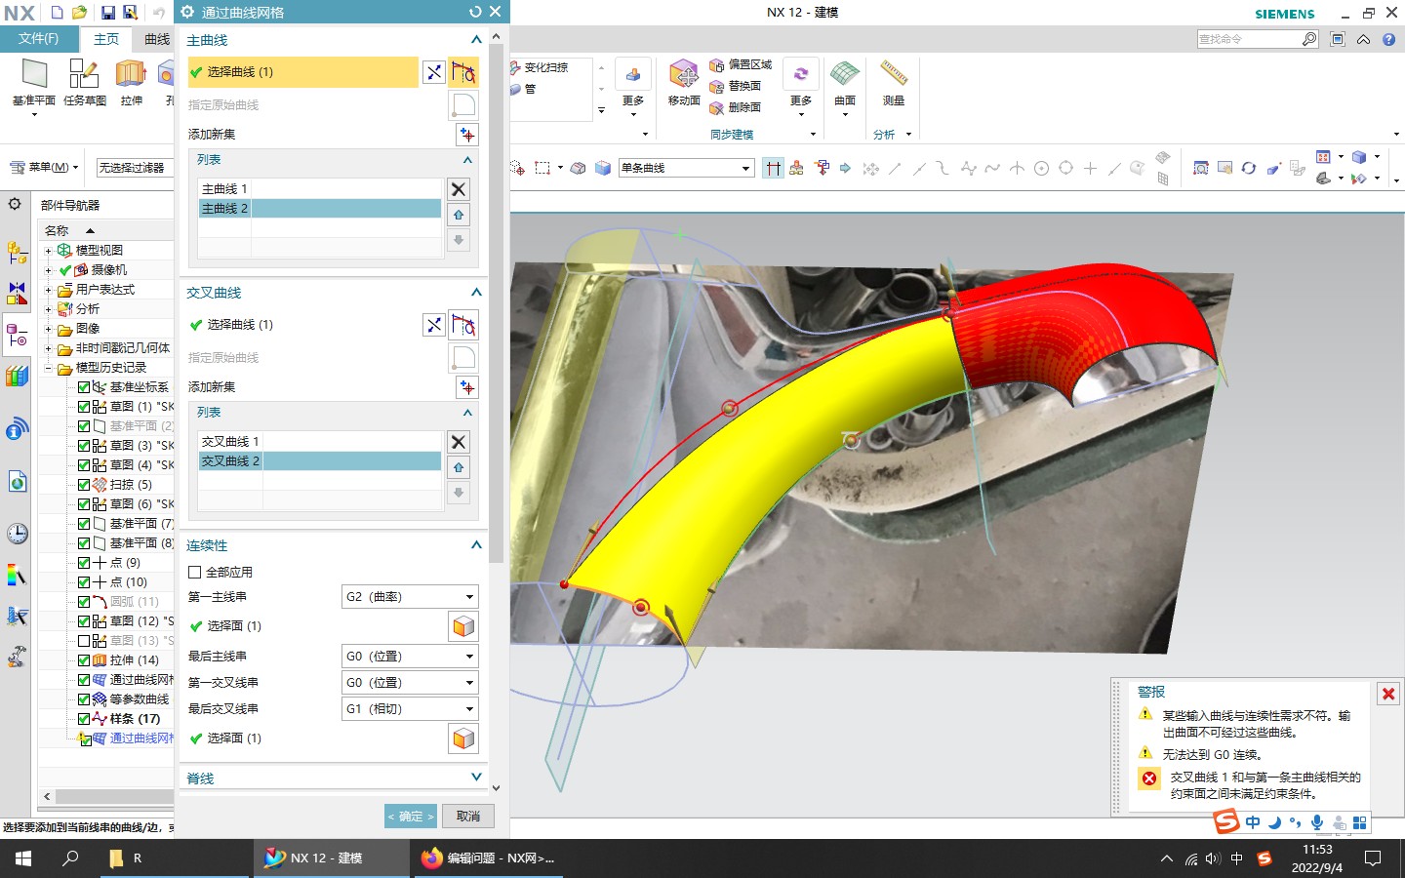Switch to the Home (主页) tab
Screen dimensions: 1405x878
coord(106,39)
